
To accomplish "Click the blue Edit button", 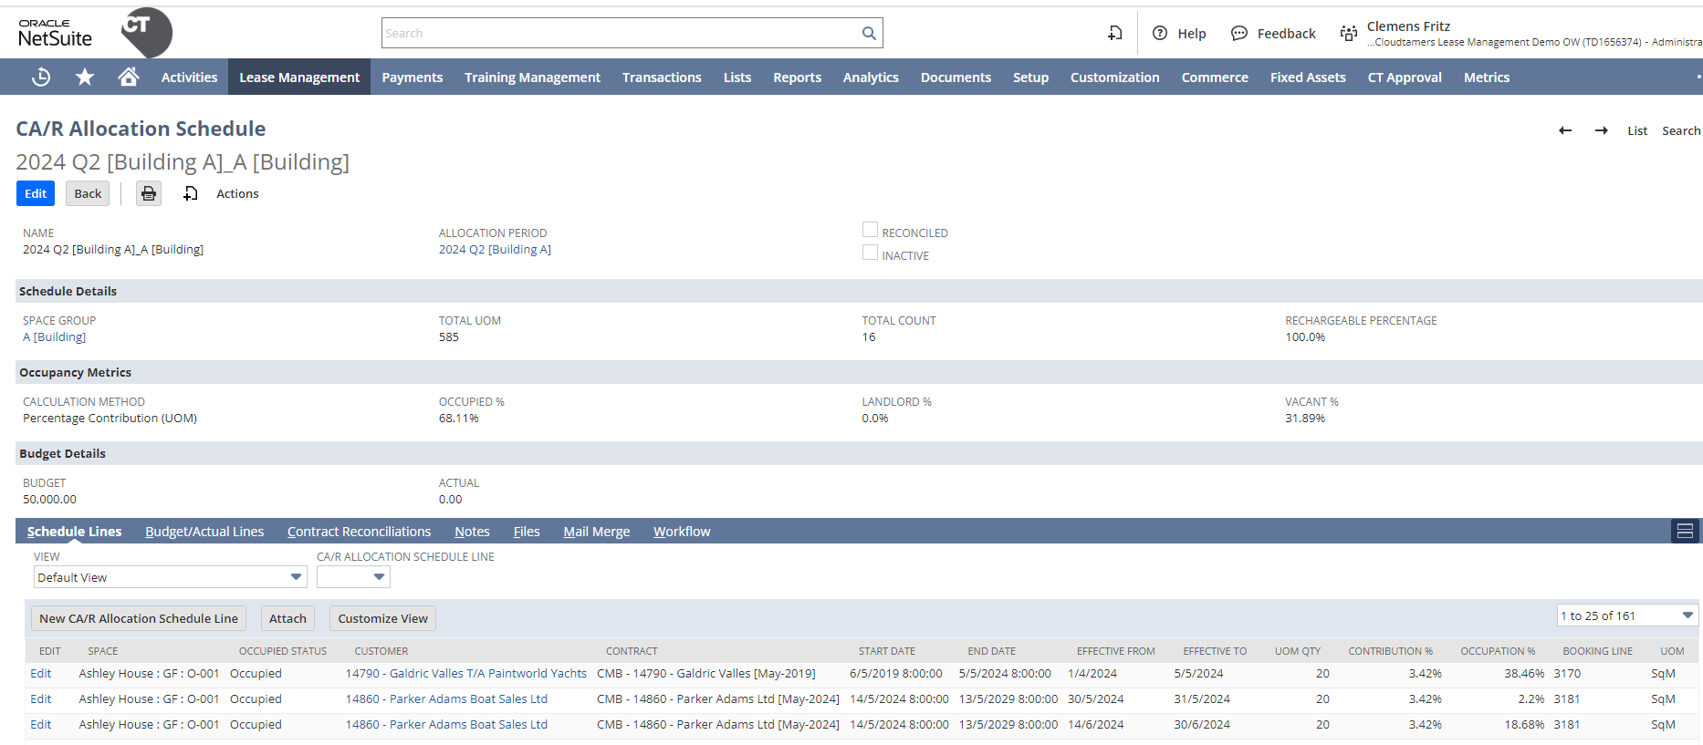I will (36, 193).
